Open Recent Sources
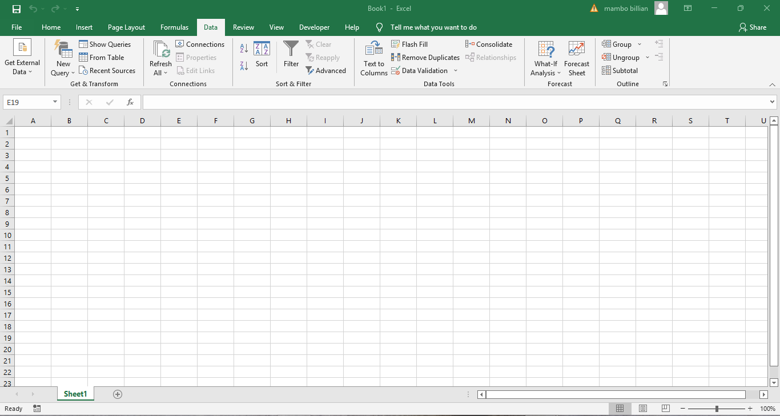 point(107,71)
